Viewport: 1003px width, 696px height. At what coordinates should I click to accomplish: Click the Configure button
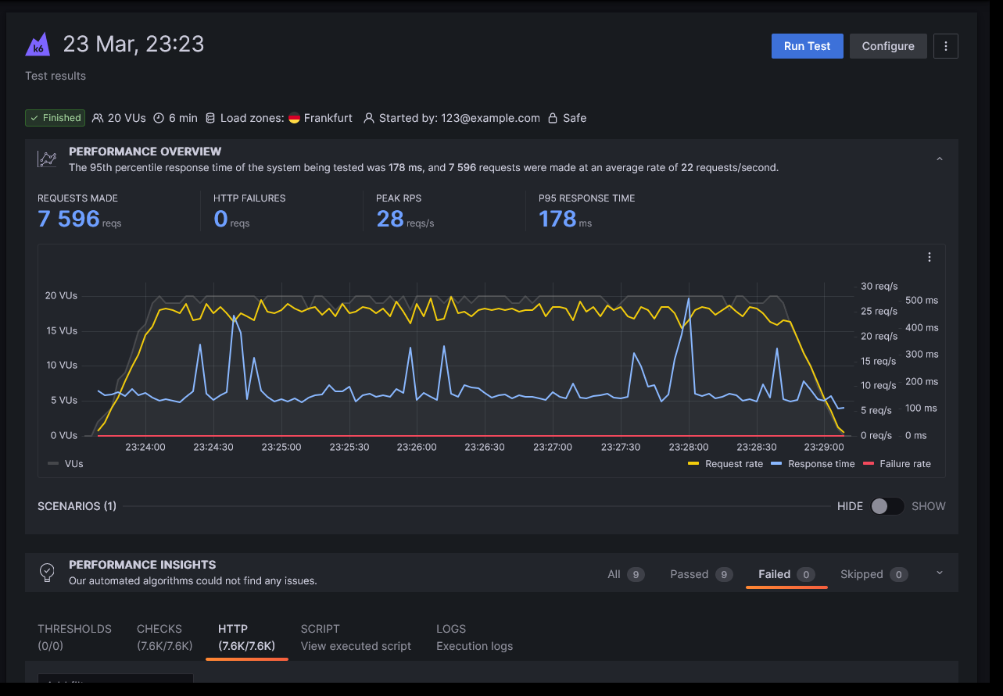(888, 46)
